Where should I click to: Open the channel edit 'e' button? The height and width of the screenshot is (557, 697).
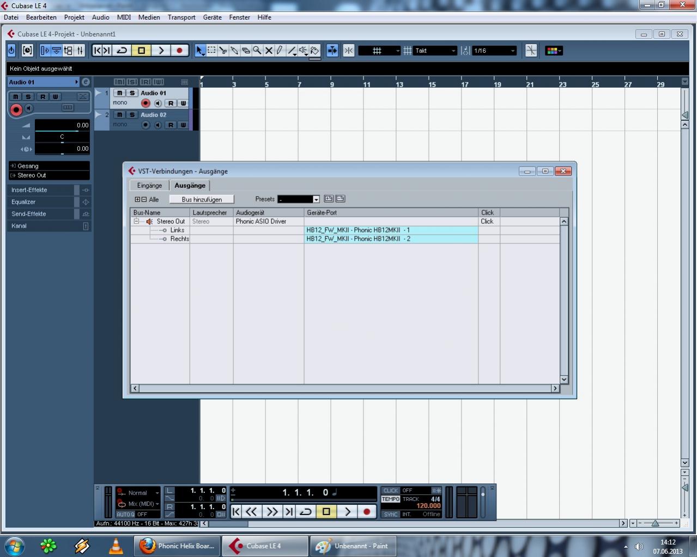point(86,82)
